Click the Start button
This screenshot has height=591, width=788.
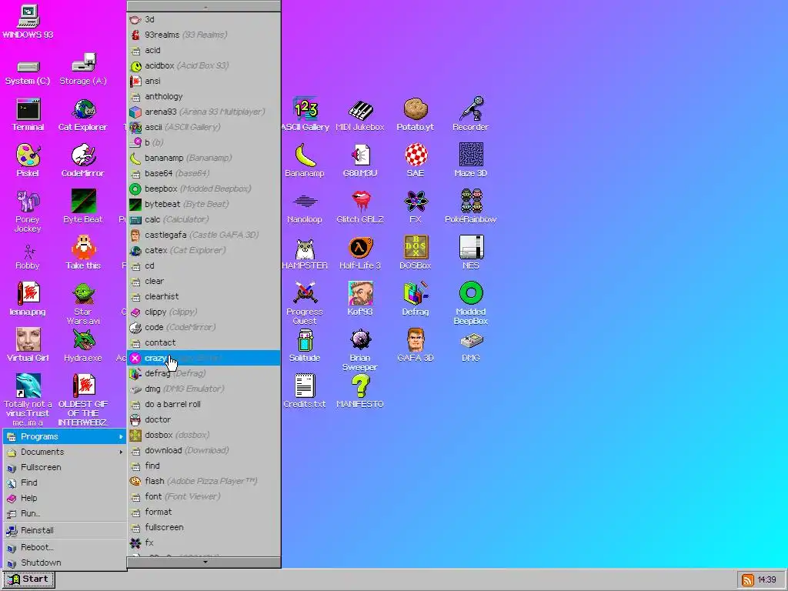(x=28, y=579)
